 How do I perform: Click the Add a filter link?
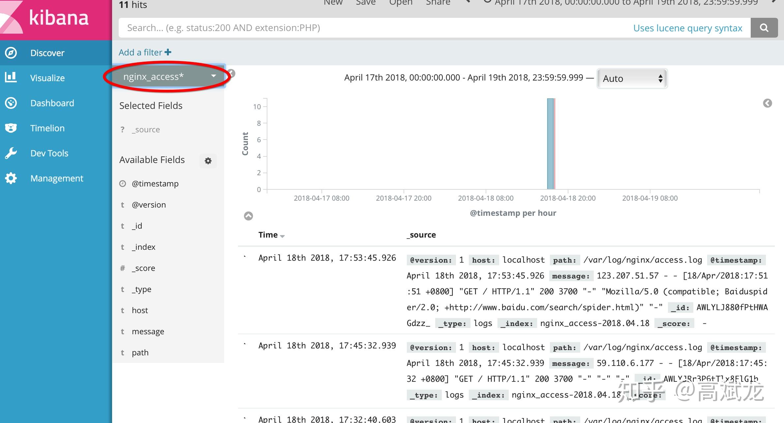[145, 52]
